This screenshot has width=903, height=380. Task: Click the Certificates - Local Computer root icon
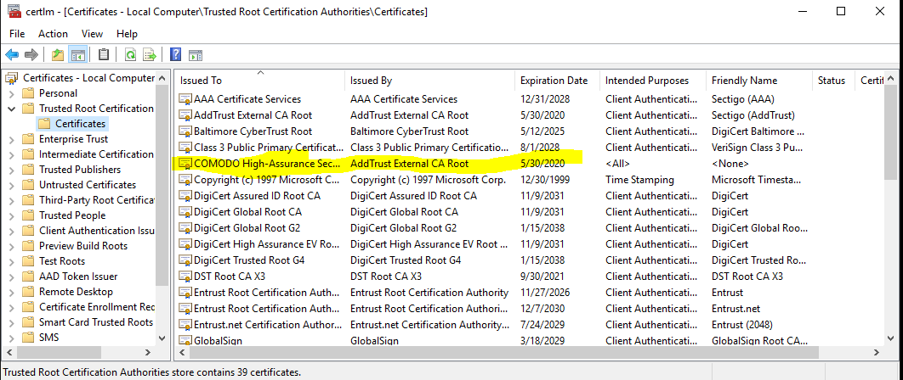[x=13, y=78]
